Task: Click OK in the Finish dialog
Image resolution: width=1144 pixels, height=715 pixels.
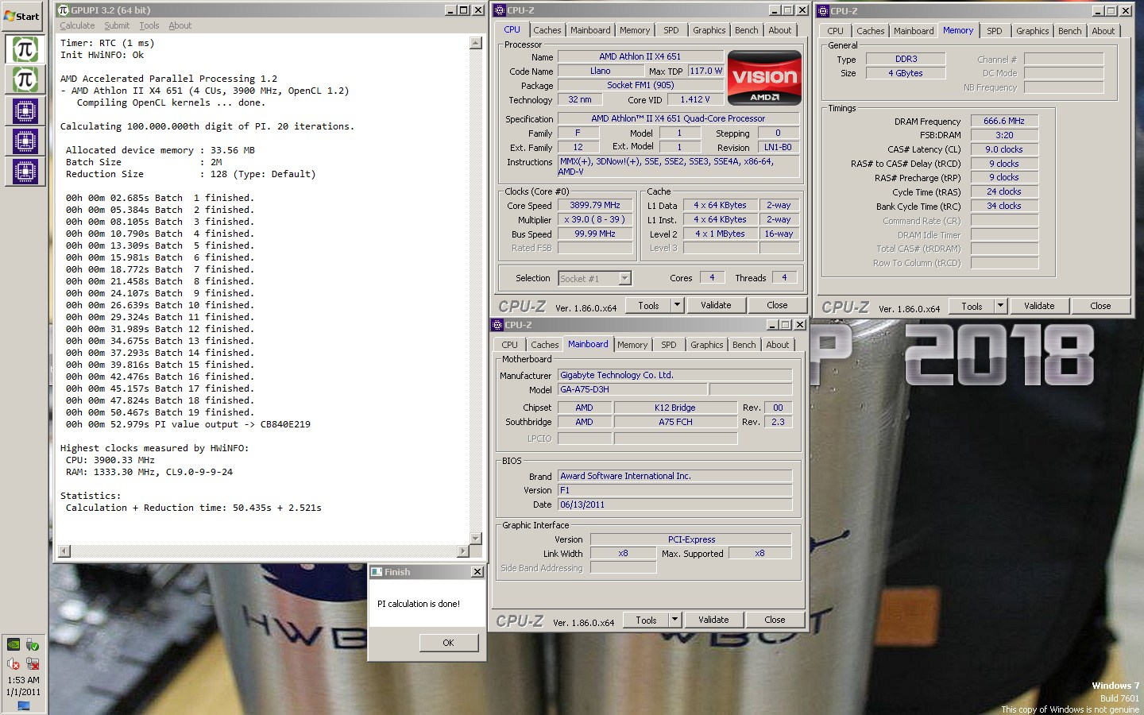Action: click(448, 643)
